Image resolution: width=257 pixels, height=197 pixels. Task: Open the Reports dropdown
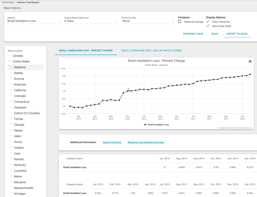(34, 21)
